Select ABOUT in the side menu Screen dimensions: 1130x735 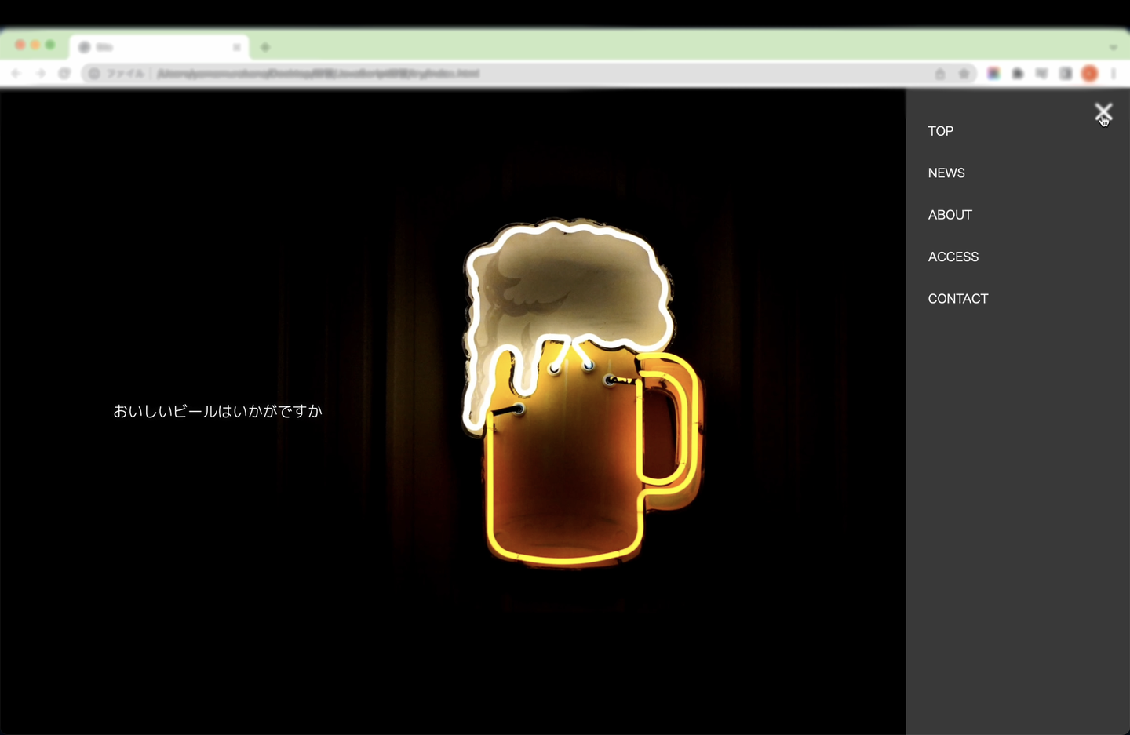click(950, 215)
